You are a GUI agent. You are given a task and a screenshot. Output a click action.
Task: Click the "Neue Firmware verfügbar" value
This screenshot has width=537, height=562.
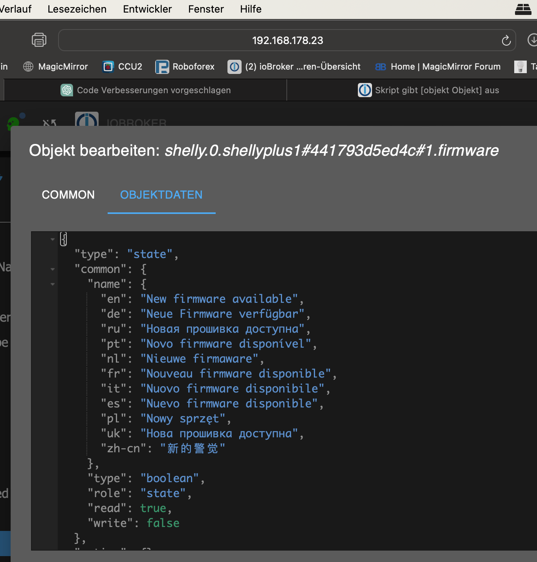pyautogui.click(x=222, y=314)
